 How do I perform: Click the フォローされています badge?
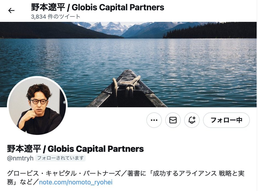(x=60, y=158)
